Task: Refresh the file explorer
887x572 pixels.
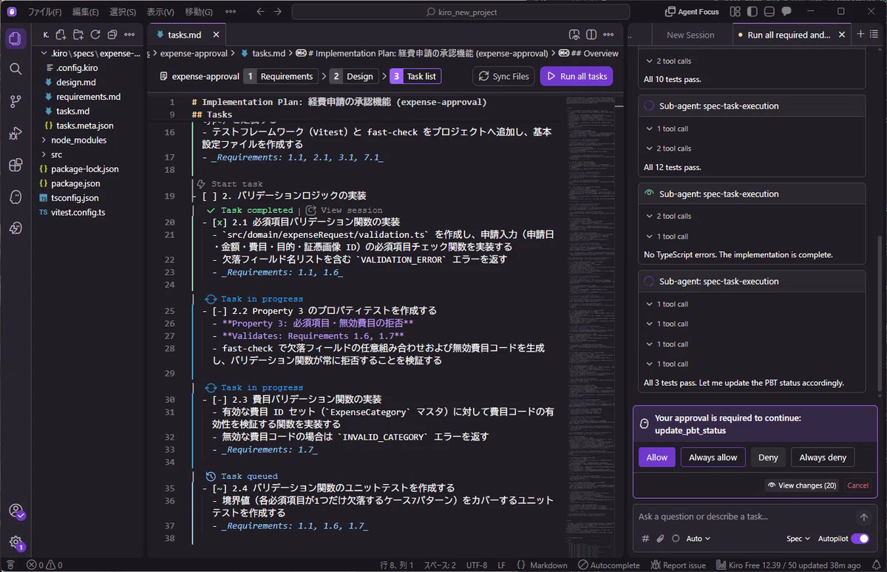Action: pos(95,35)
